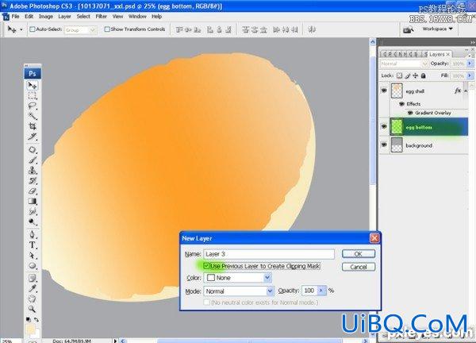Toggle neutral color fill checkbox

pyautogui.click(x=206, y=303)
